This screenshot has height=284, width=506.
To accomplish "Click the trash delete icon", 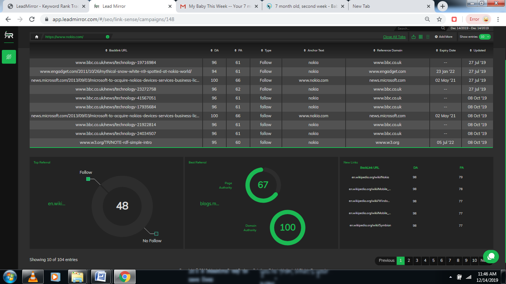I will click(x=427, y=37).
